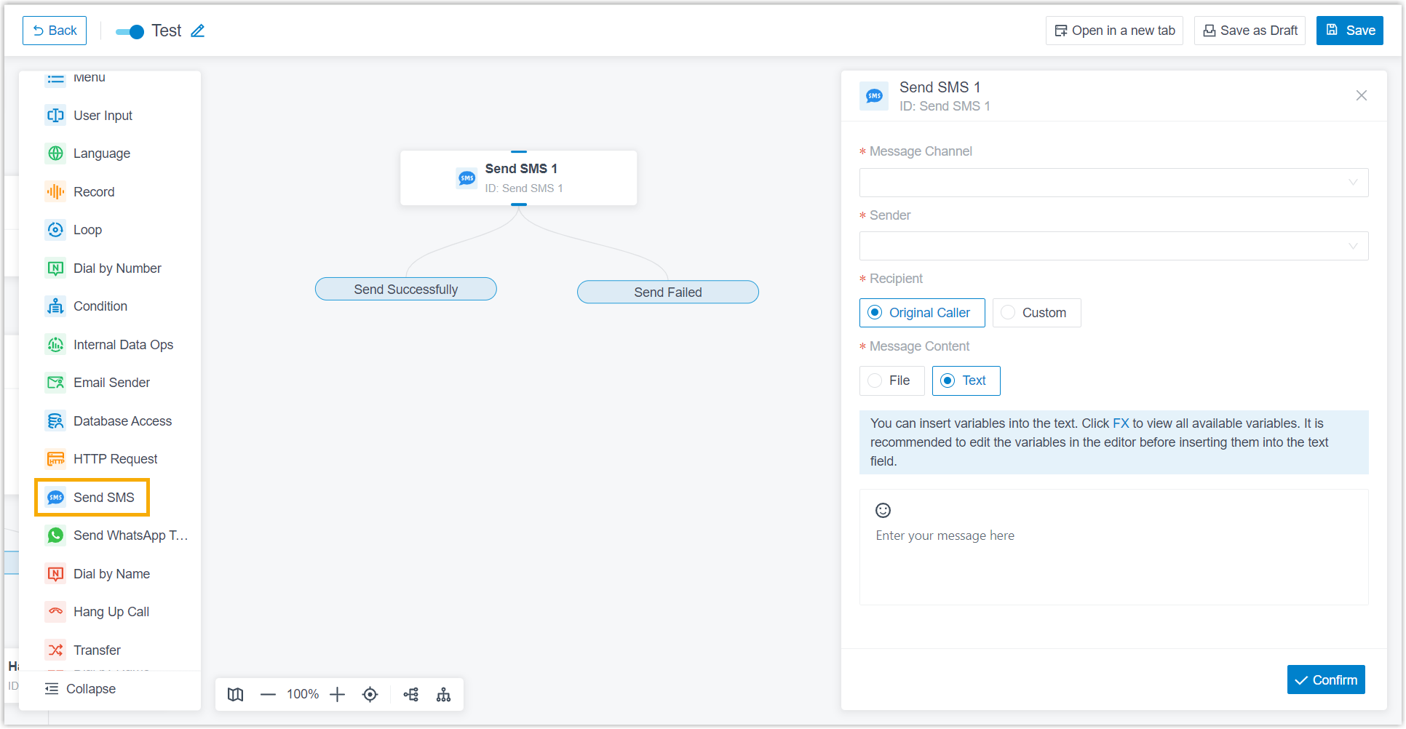This screenshot has width=1406, height=729.
Task: Choose File as message content type
Action: point(891,381)
